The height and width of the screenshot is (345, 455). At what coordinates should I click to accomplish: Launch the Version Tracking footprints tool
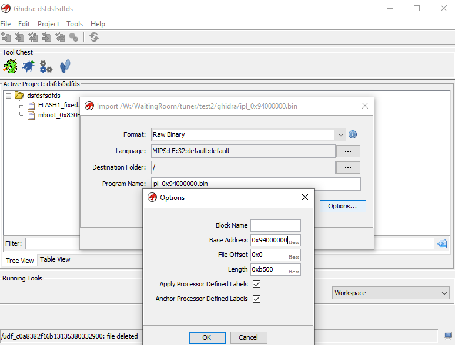tap(65, 66)
